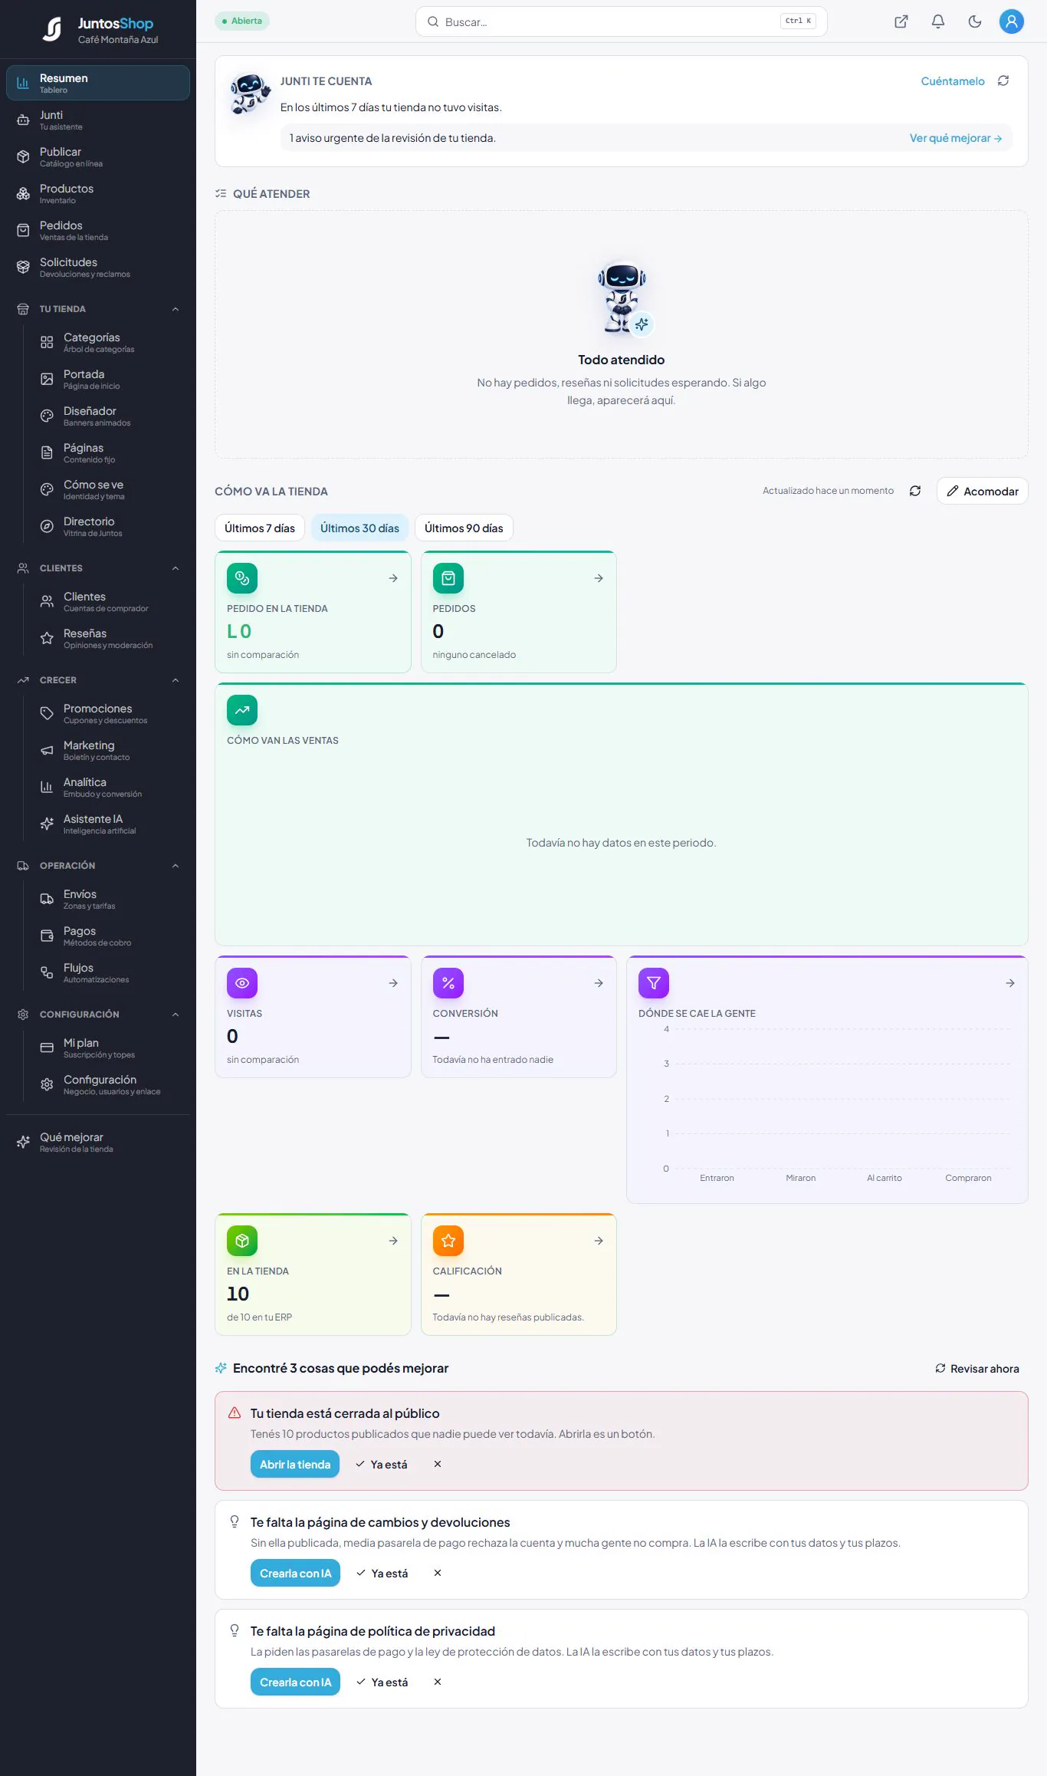1047x1776 pixels.
Task: Mark the privacy policy suggestion as Ya está
Action: (382, 1682)
